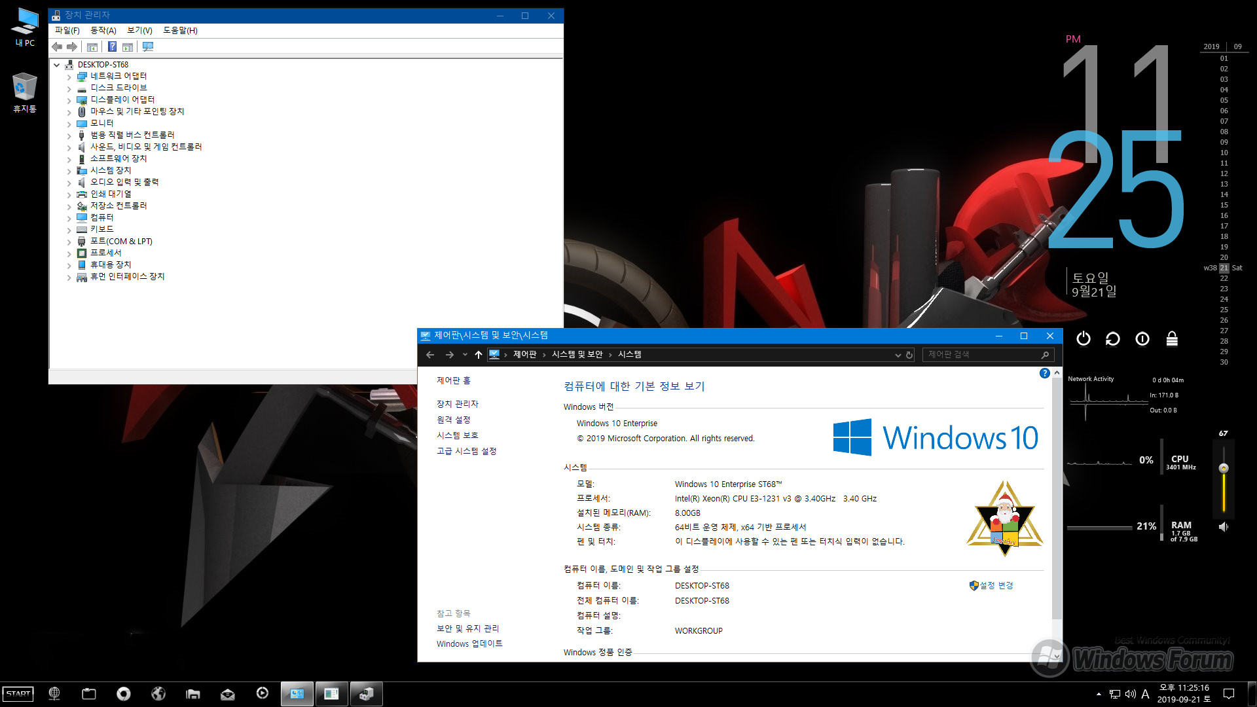Viewport: 1257px width, 707px height.
Task: Open recent locations dropdown beside forward arrow
Action: pos(465,355)
